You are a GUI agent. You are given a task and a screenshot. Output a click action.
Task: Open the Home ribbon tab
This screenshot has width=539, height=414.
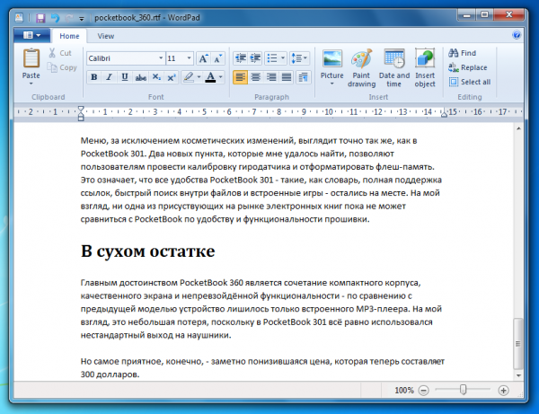click(x=69, y=36)
